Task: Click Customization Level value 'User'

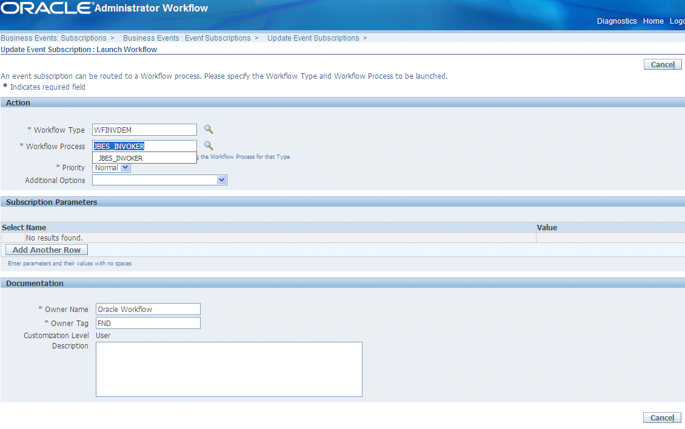Action: (x=103, y=336)
